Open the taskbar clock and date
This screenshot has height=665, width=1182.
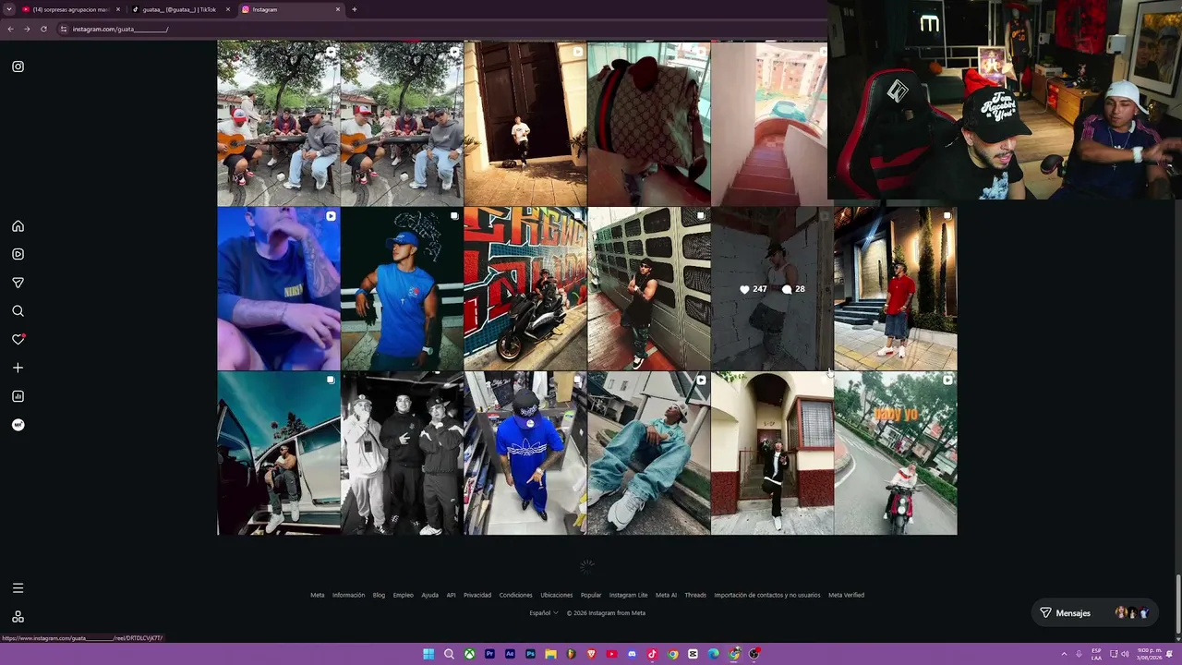pos(1150,654)
